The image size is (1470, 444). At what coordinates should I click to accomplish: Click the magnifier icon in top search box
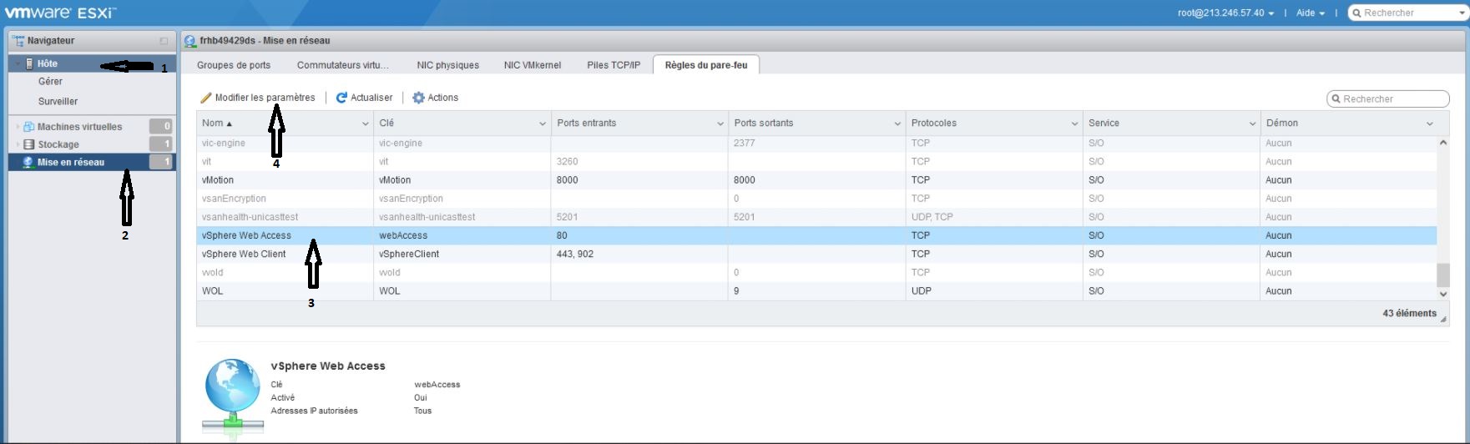point(1357,13)
